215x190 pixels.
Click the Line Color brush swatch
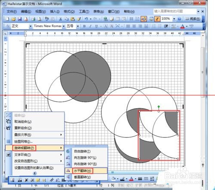[122, 179]
